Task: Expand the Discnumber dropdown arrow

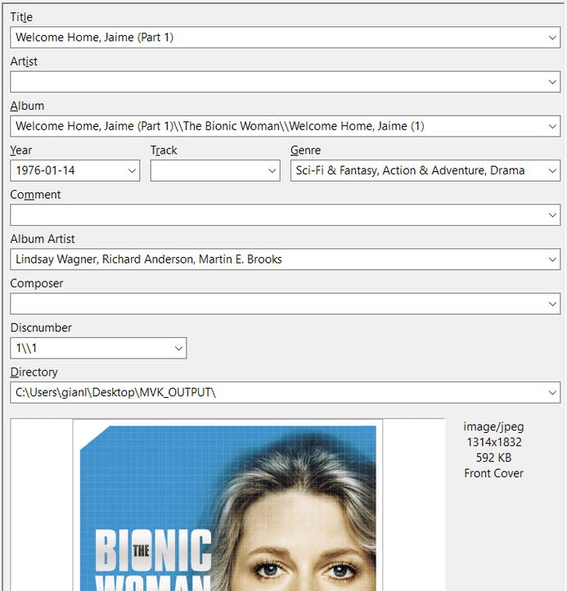Action: pos(178,348)
